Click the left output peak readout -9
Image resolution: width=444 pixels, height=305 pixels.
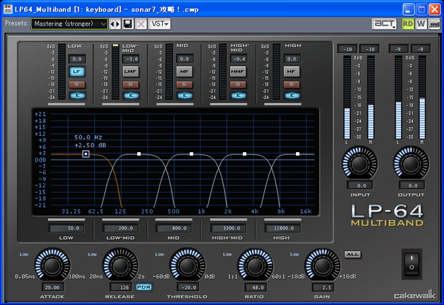coord(398,49)
